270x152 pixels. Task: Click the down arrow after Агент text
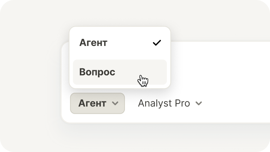(x=115, y=104)
